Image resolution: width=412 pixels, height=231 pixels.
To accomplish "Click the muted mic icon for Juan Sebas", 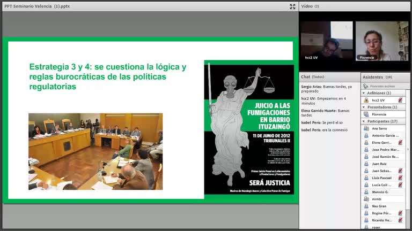I will point(400,171).
